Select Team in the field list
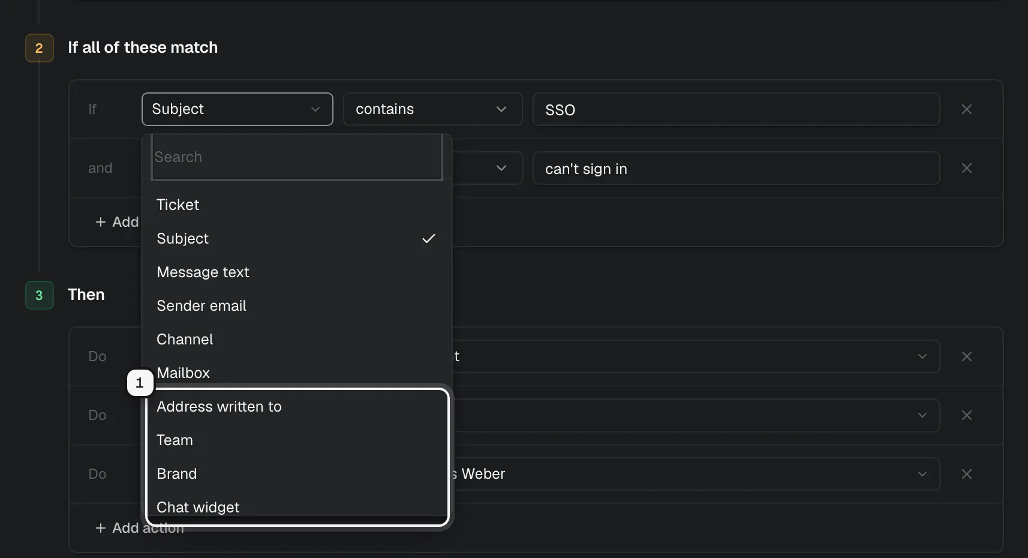Image resolution: width=1028 pixels, height=558 pixels. [x=297, y=440]
